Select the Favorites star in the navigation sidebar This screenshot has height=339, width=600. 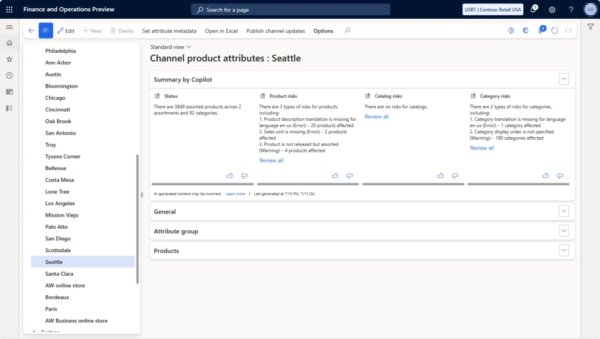[x=9, y=59]
